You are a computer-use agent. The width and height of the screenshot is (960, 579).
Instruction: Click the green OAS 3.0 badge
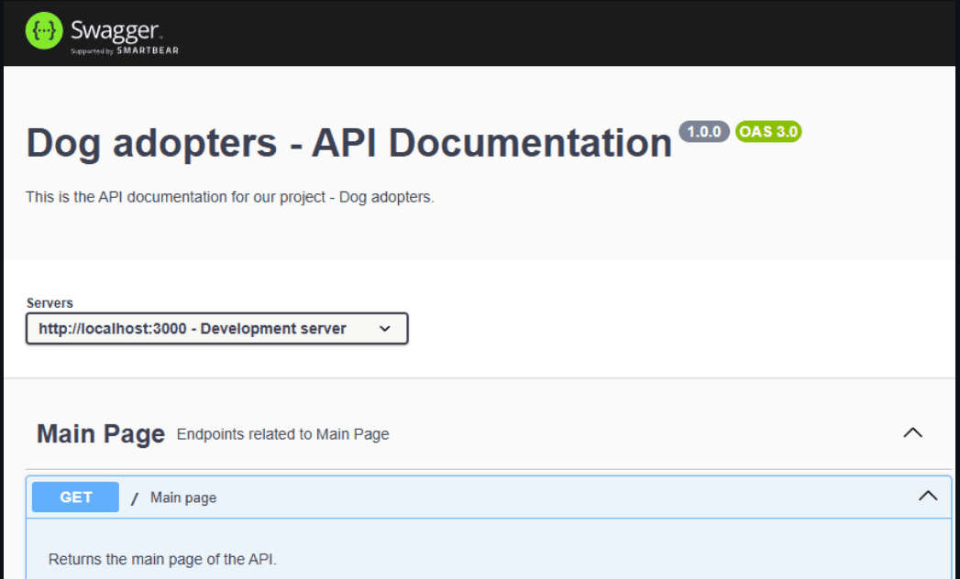[x=768, y=131]
